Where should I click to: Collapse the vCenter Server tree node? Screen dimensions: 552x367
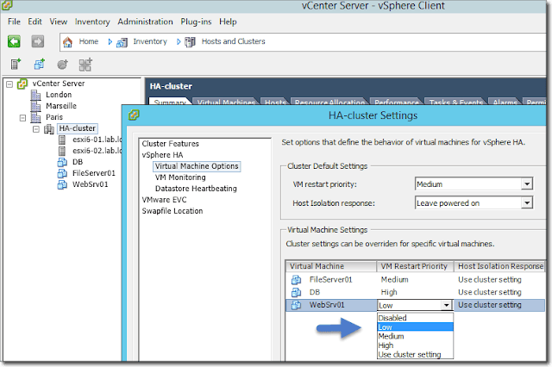[9, 84]
